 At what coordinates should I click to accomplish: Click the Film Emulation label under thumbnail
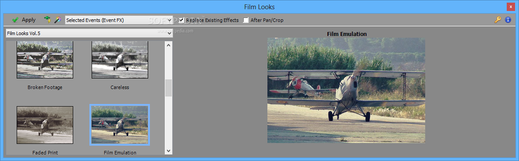(120, 153)
